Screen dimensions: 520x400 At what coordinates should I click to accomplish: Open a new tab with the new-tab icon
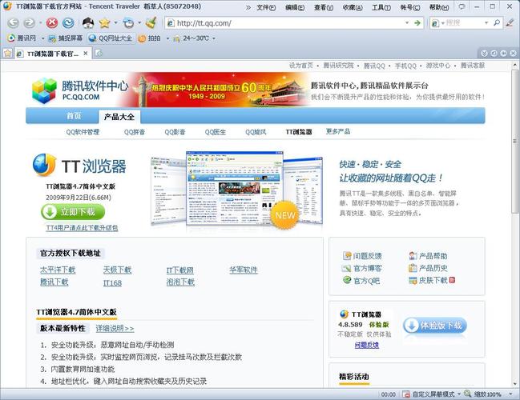click(99, 53)
